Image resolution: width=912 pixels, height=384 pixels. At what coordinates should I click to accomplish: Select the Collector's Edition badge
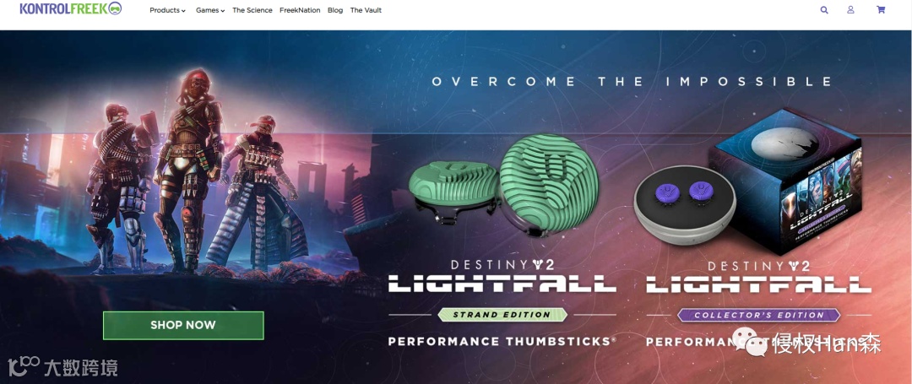tap(758, 315)
